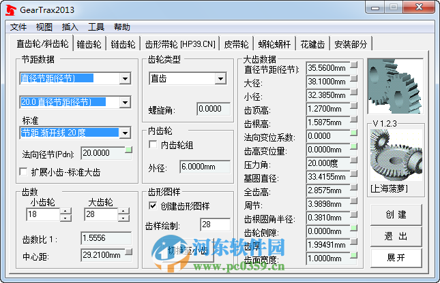This screenshot has width=440, height=283.
Task: Click the 螺旋角 input field
Action: [x=214, y=109]
